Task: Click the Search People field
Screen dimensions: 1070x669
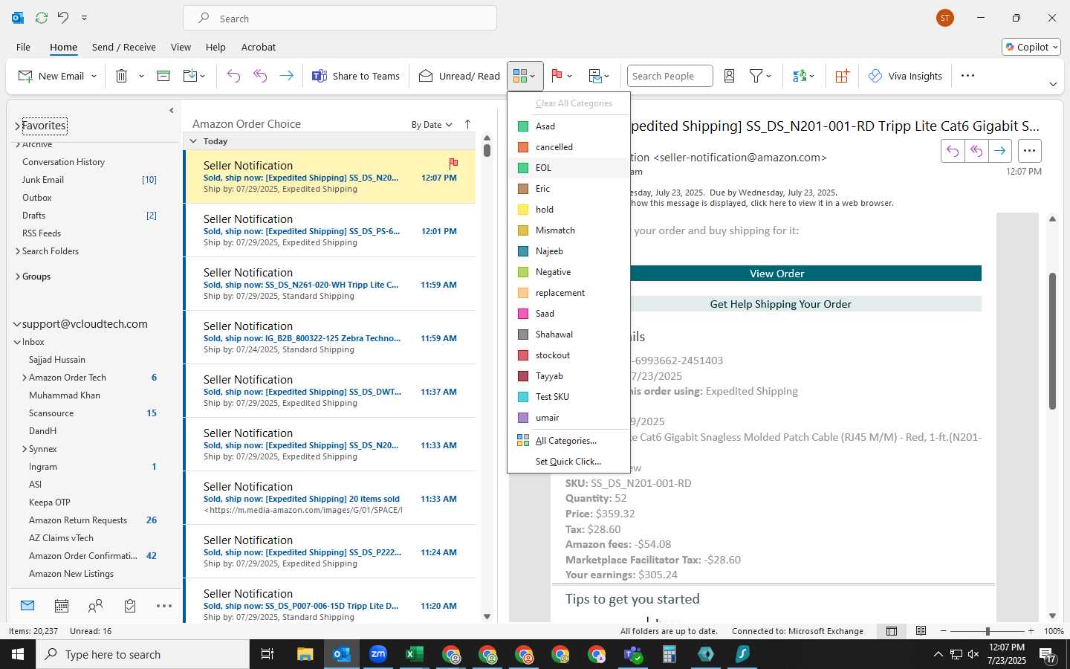Action: 669,76
